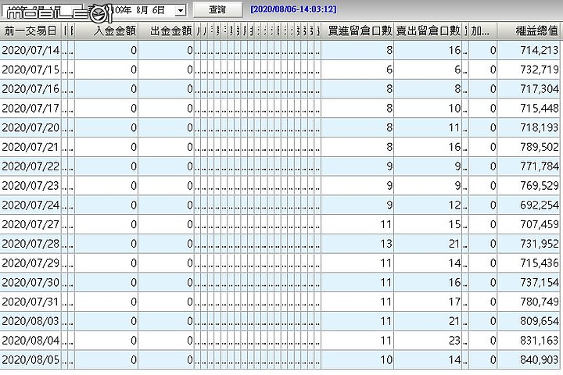Click equity value 809,654

pos(540,321)
